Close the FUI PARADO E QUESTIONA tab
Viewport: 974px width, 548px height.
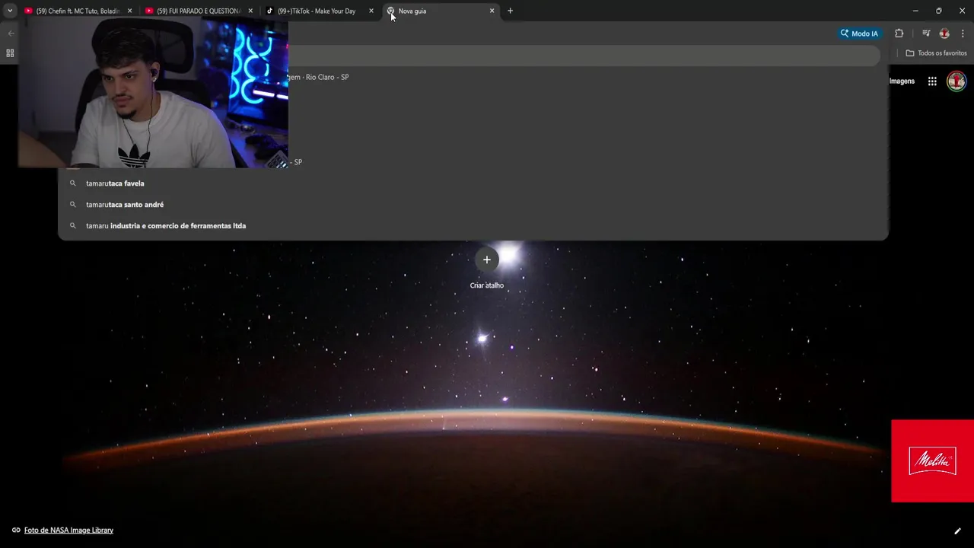pyautogui.click(x=250, y=11)
